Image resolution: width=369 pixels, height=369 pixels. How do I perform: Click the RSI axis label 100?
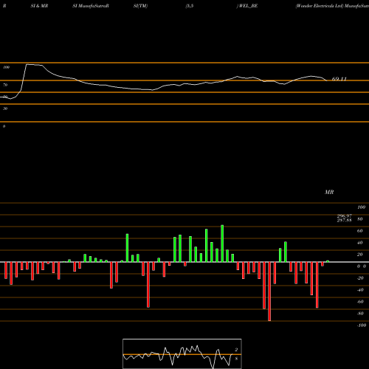click(7, 67)
